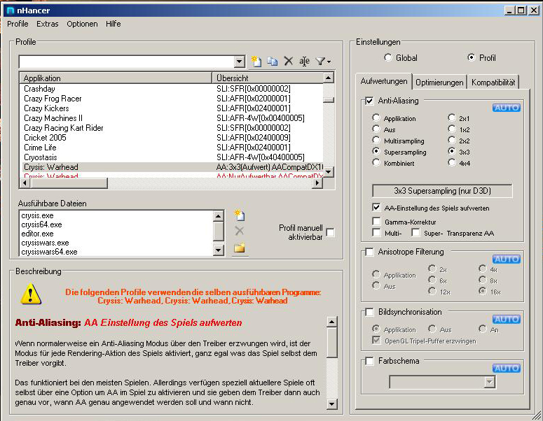543x421 pixels.
Task: Click the nHancer title bar icon
Action: coord(11,10)
